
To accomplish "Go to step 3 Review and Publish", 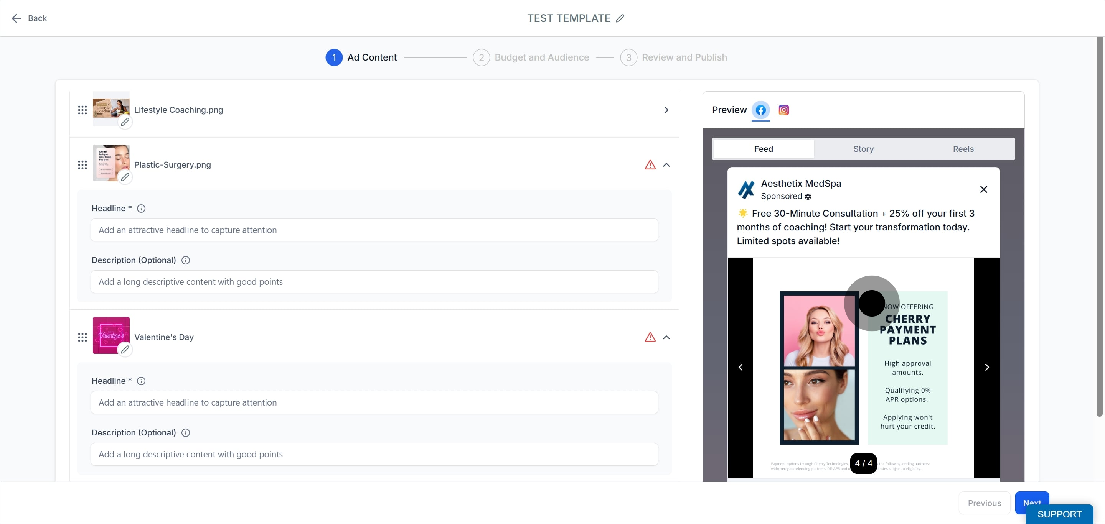I will click(x=673, y=57).
